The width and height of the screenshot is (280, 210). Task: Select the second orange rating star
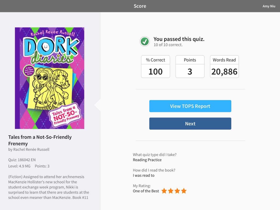[x=171, y=191]
